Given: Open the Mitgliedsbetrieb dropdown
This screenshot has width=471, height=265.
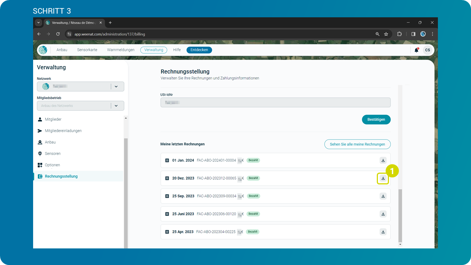Looking at the screenshot, I should tap(80, 106).
